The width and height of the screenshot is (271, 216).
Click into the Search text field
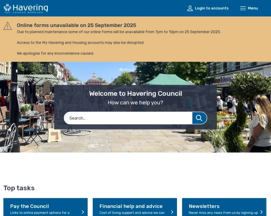click(128, 118)
